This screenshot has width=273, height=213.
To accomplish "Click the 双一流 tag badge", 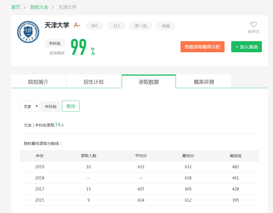I will [x=141, y=26].
